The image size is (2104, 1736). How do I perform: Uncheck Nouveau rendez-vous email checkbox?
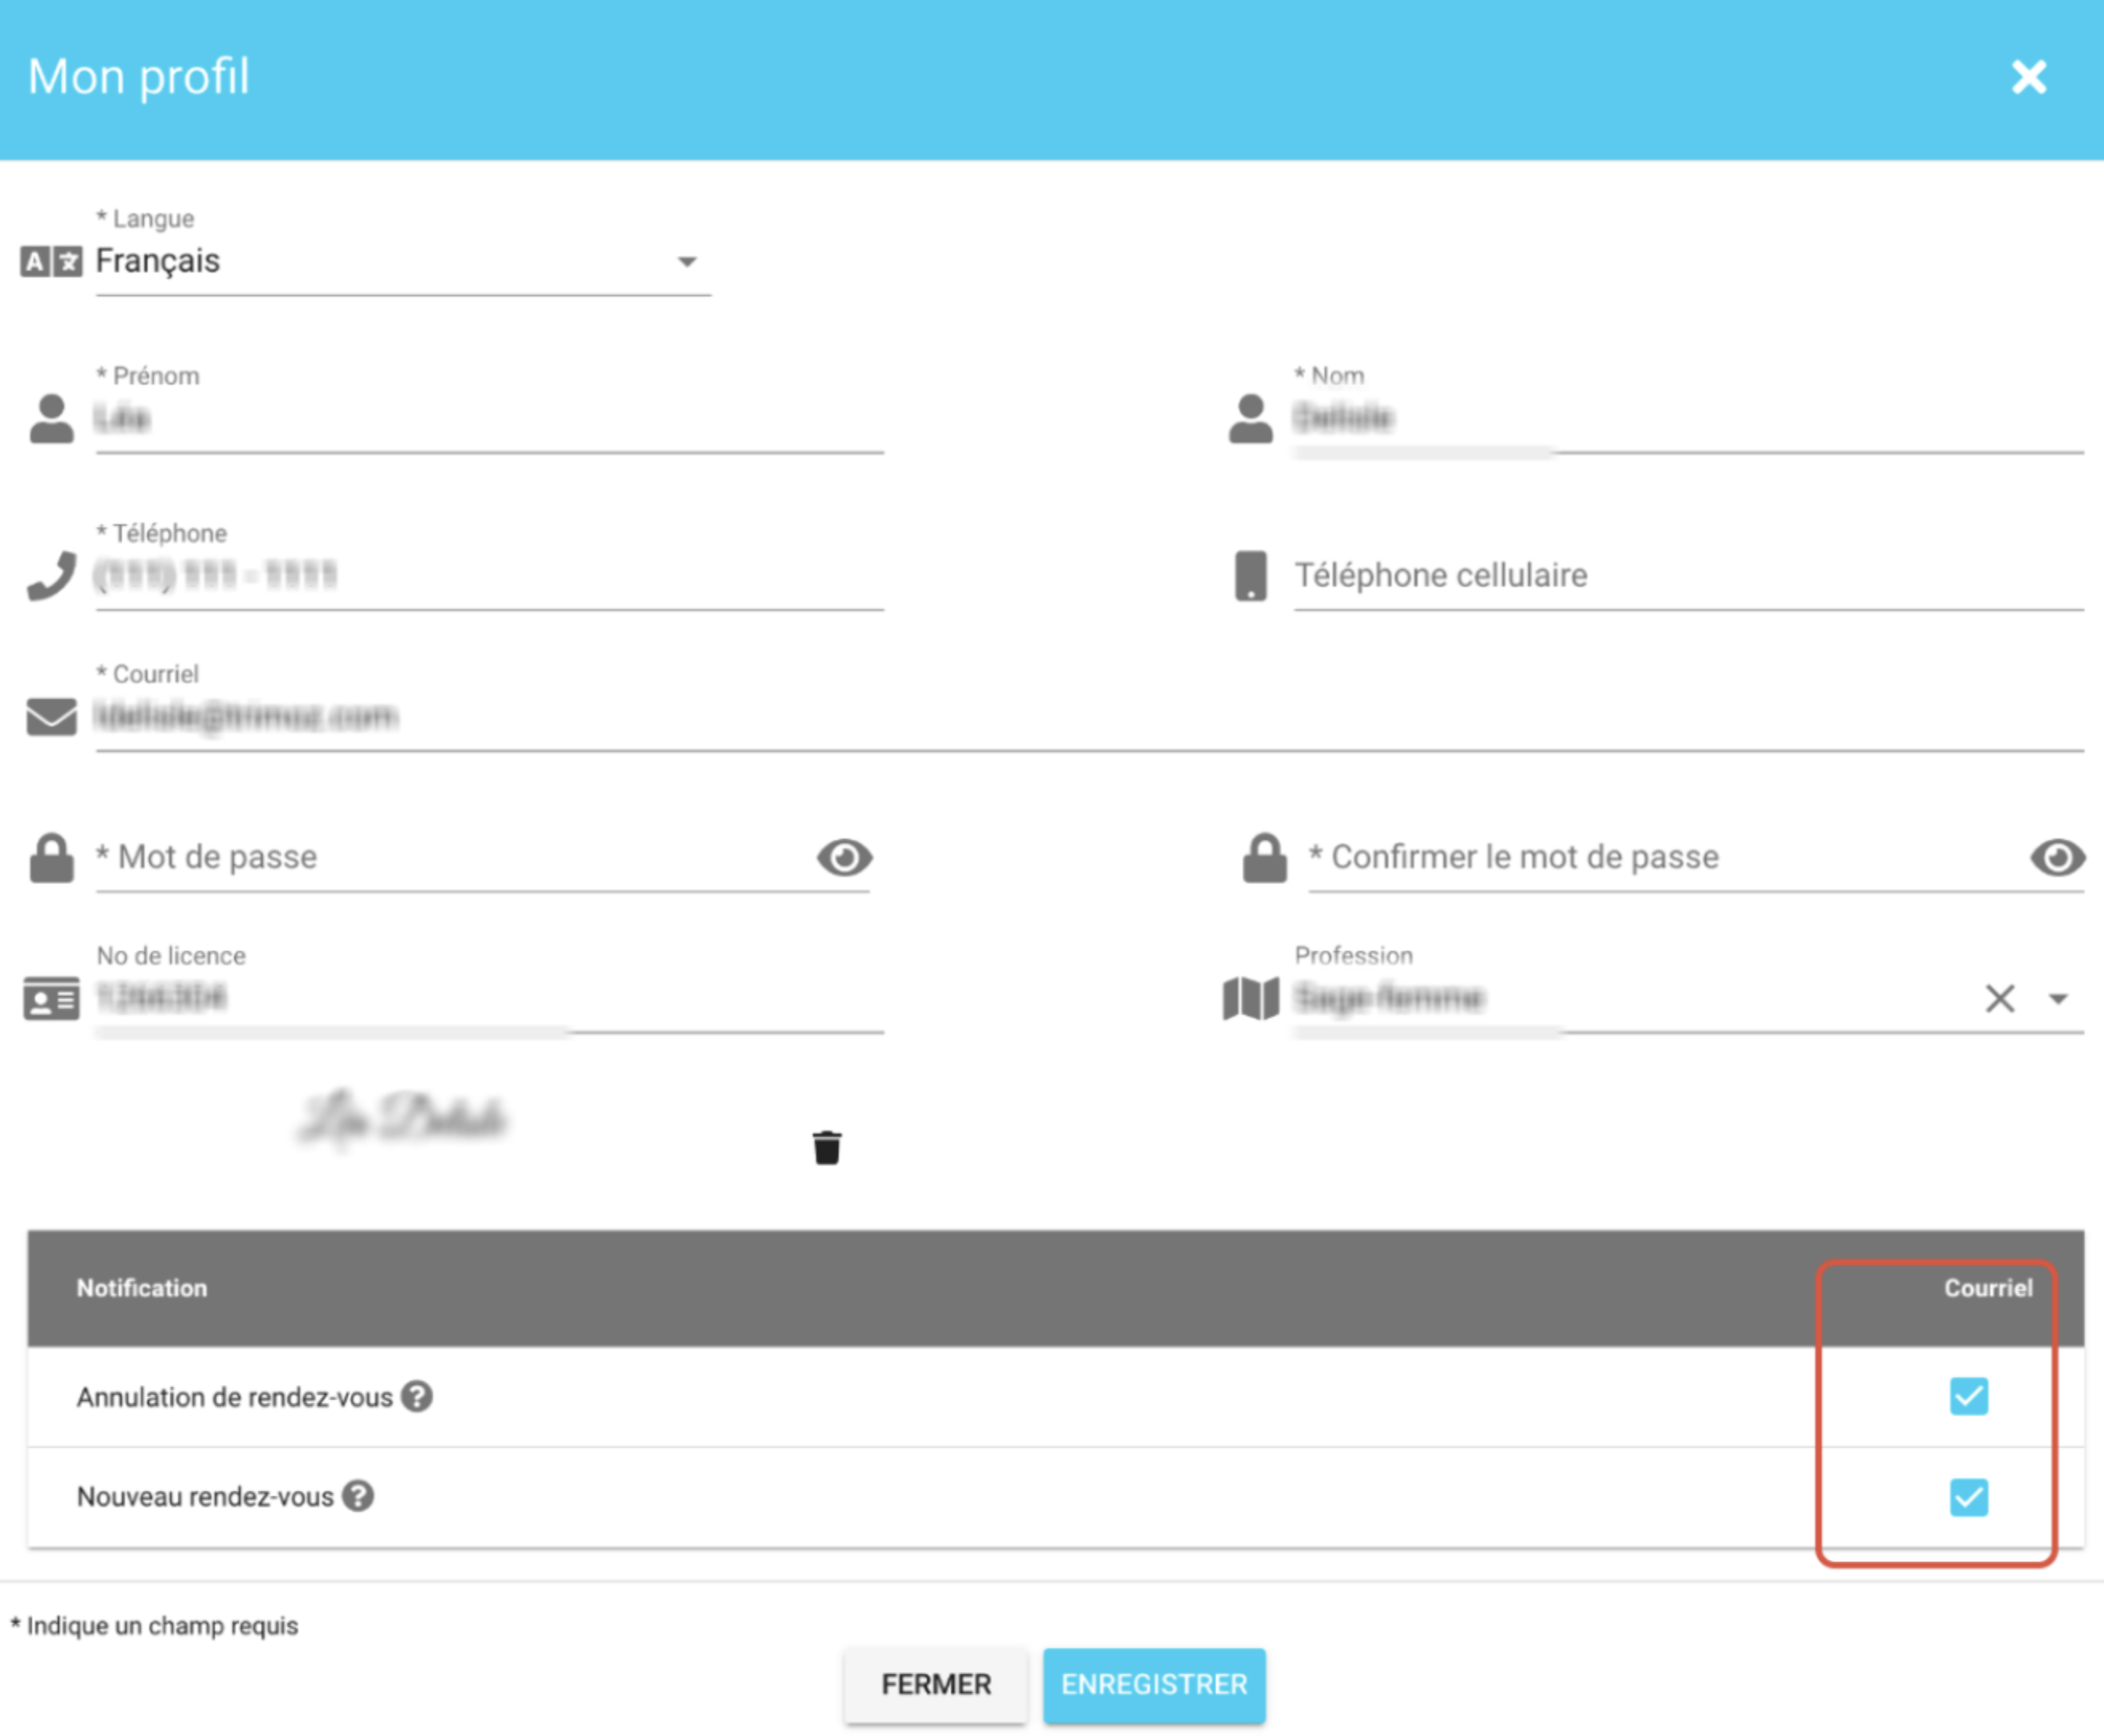pyautogui.click(x=1968, y=1497)
